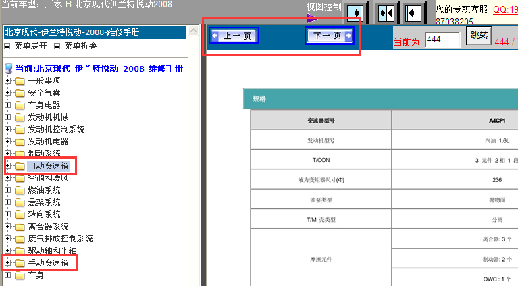The width and height of the screenshot is (518, 286).
Task: Click the 一般事项 folder icon
Action: pos(20,81)
